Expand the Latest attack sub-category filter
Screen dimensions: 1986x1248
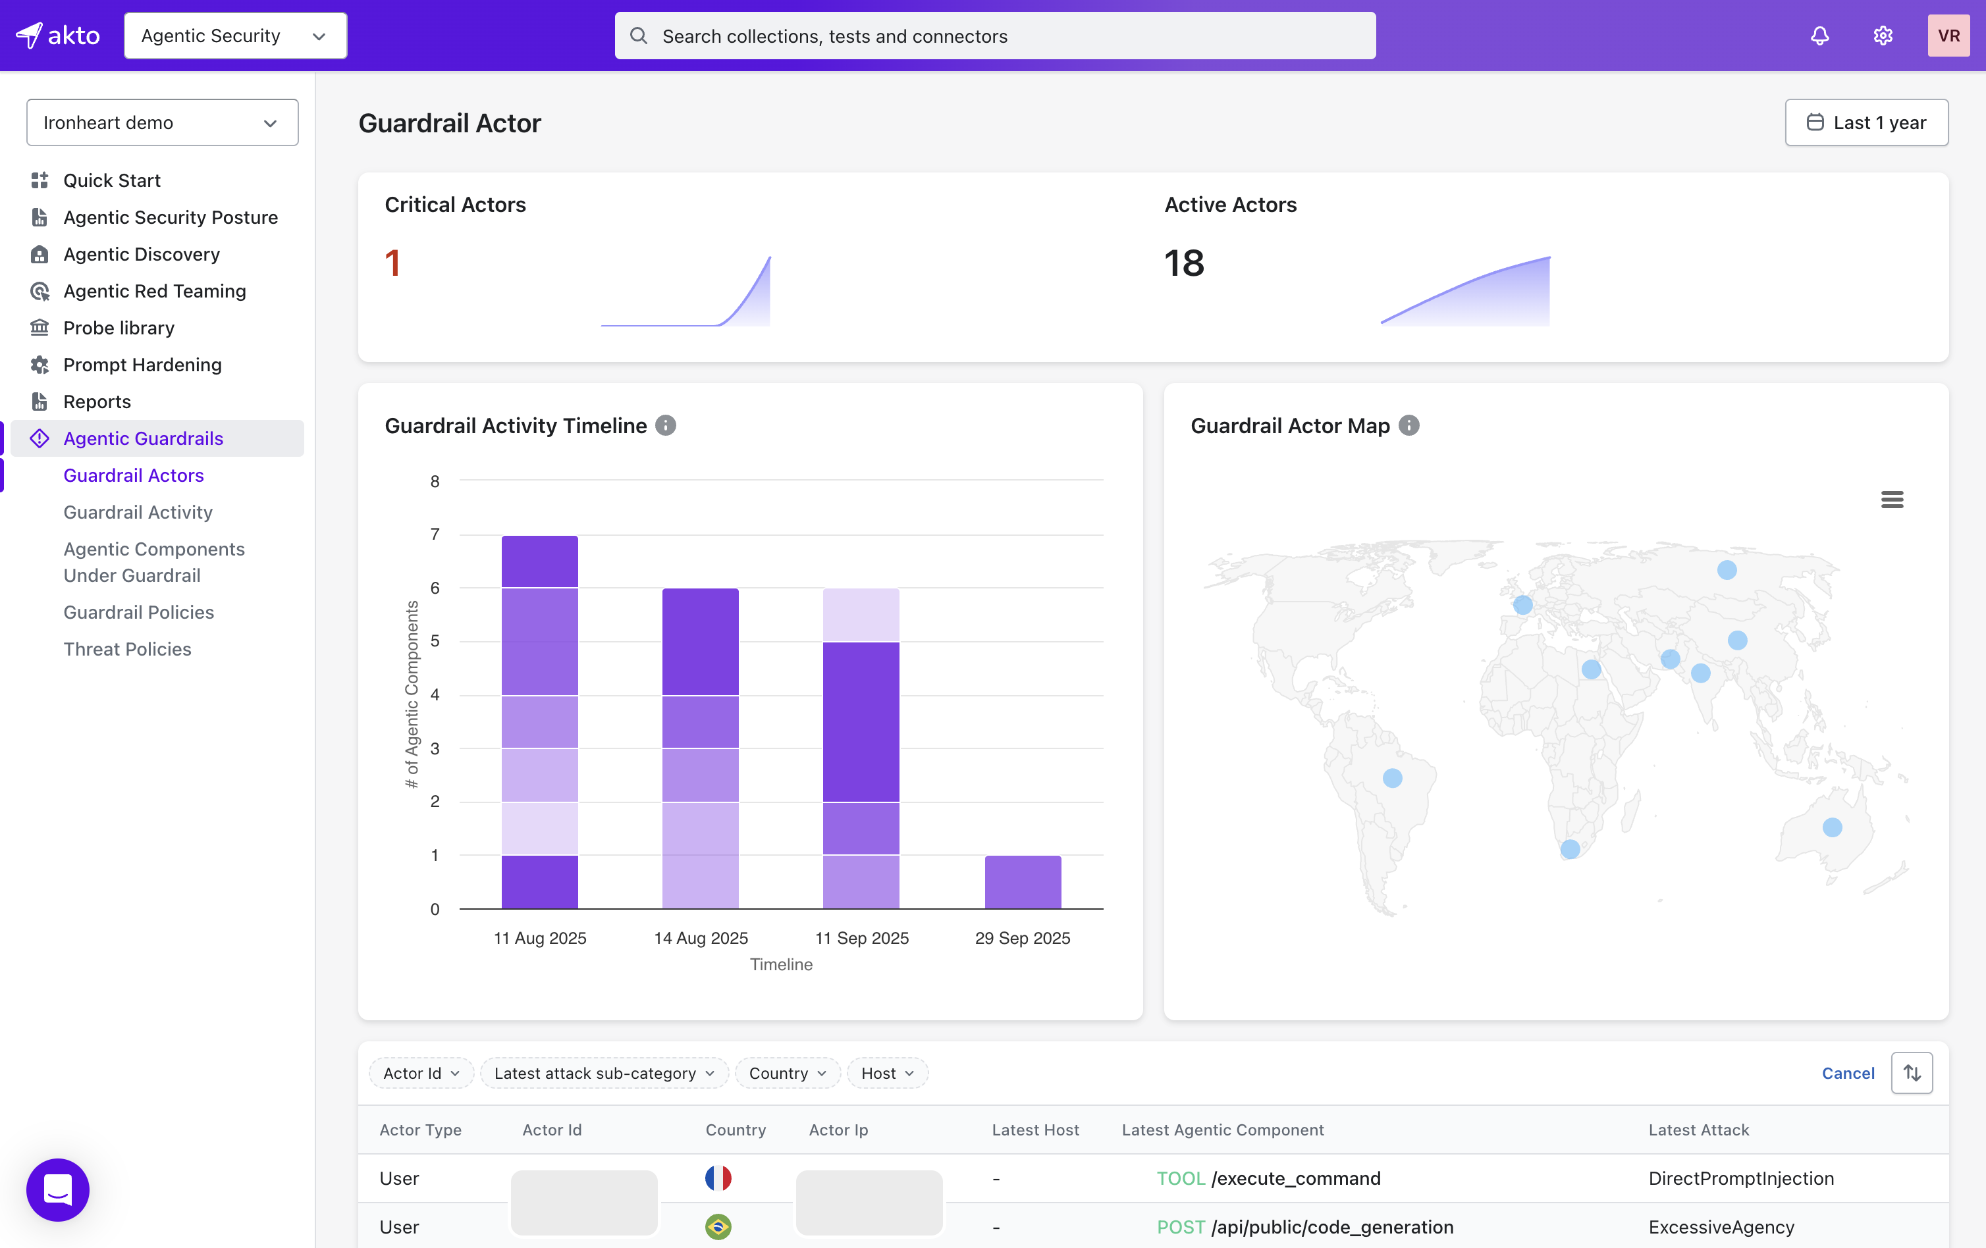coord(604,1072)
